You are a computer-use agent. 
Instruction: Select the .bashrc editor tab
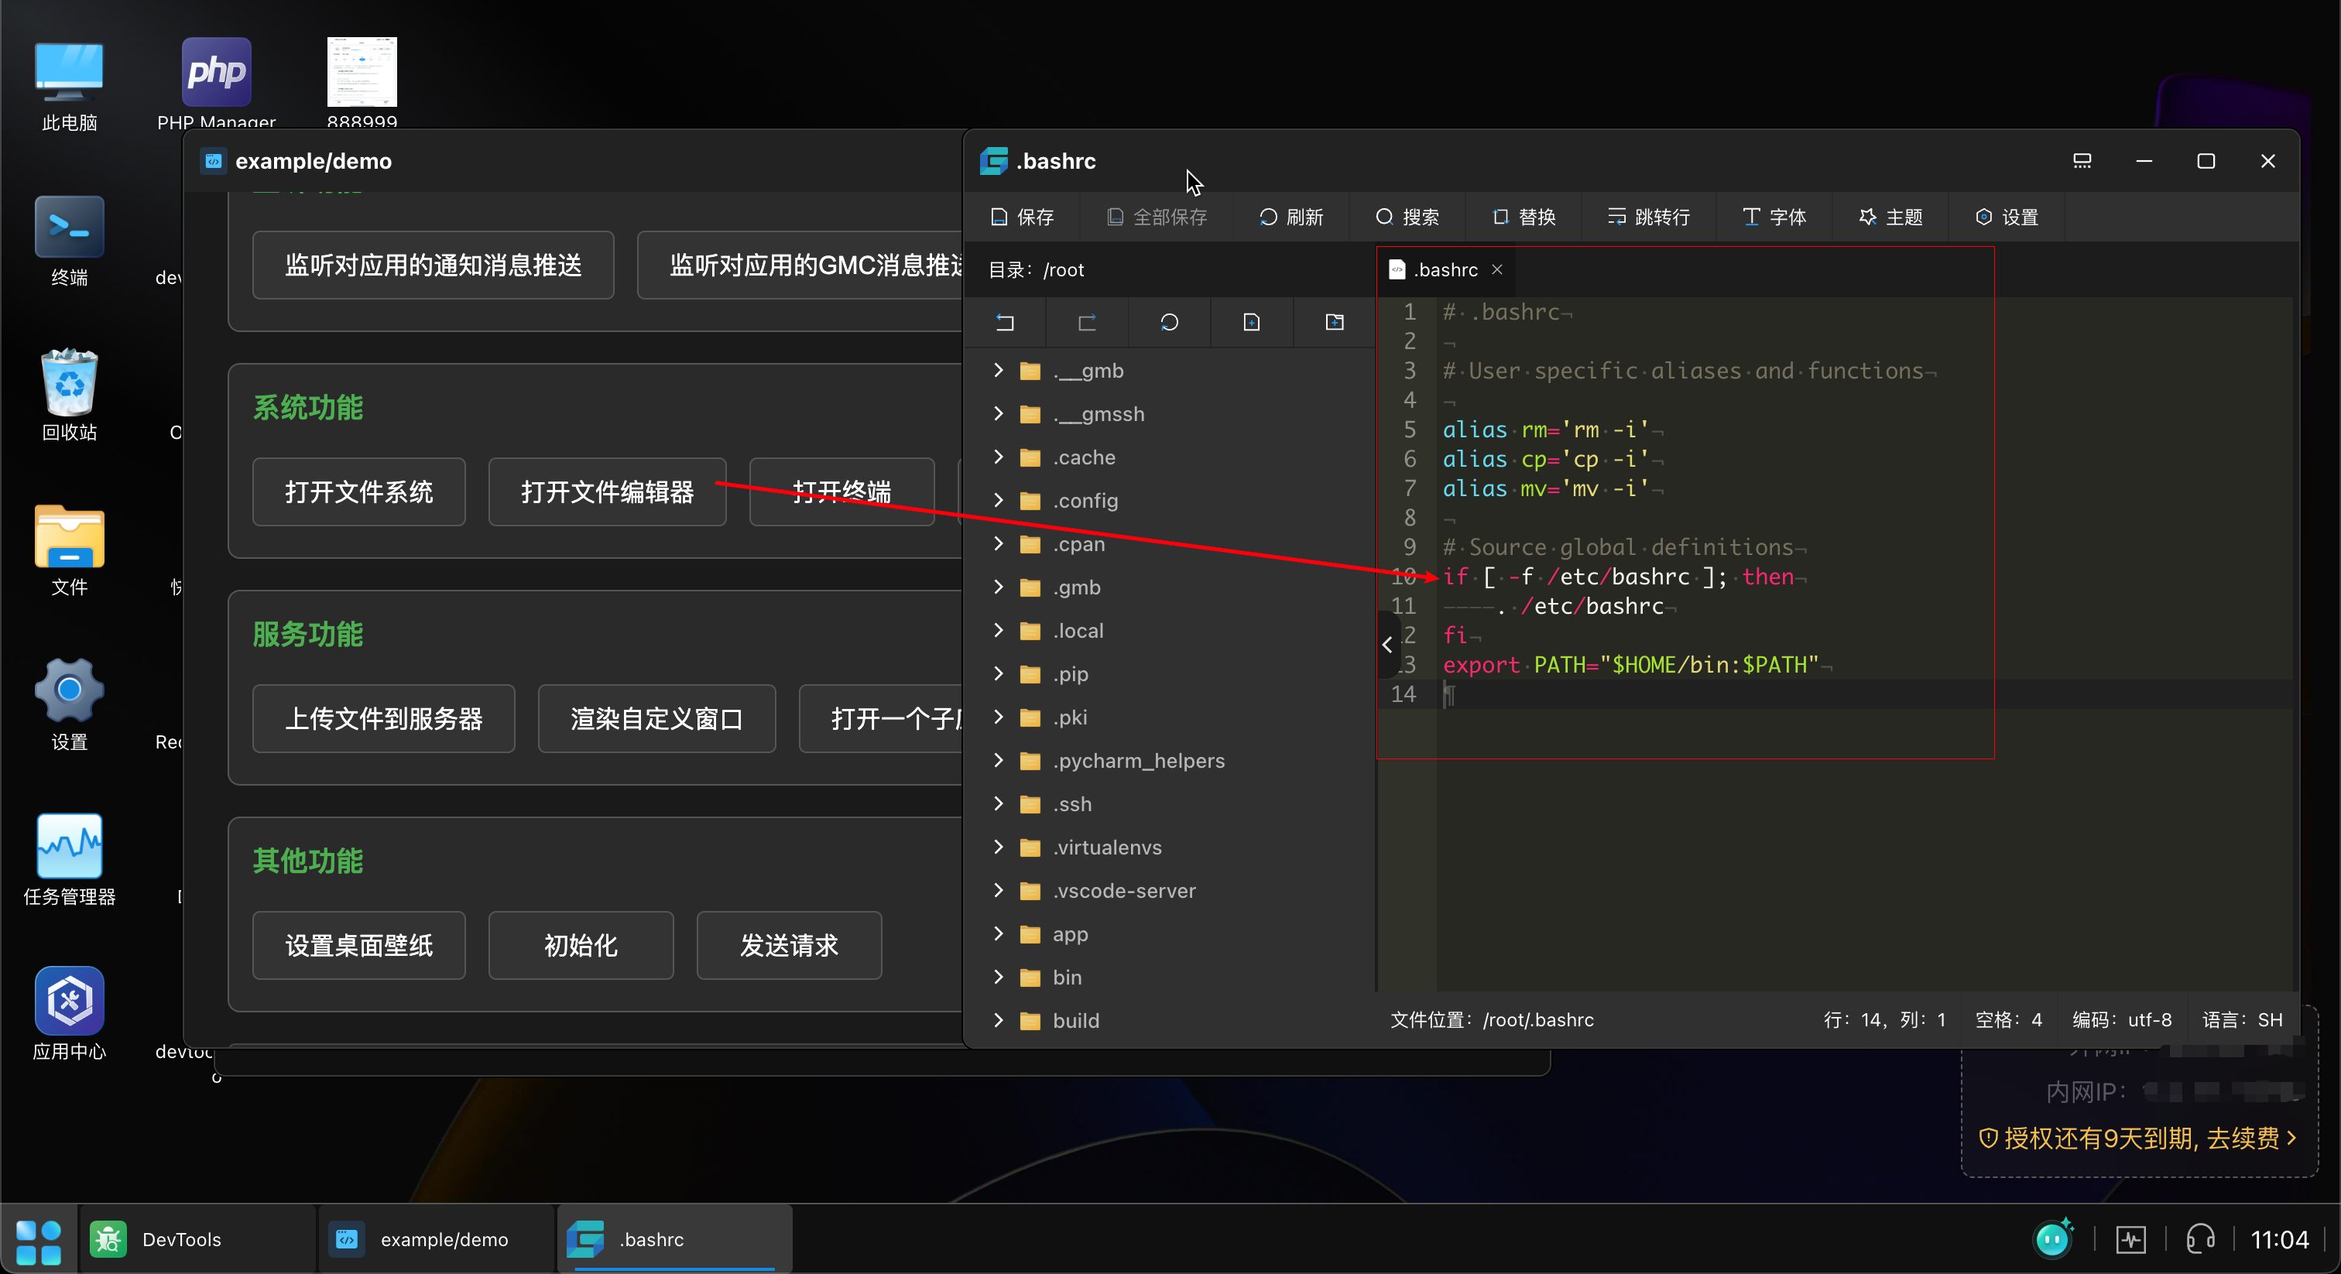click(1445, 270)
